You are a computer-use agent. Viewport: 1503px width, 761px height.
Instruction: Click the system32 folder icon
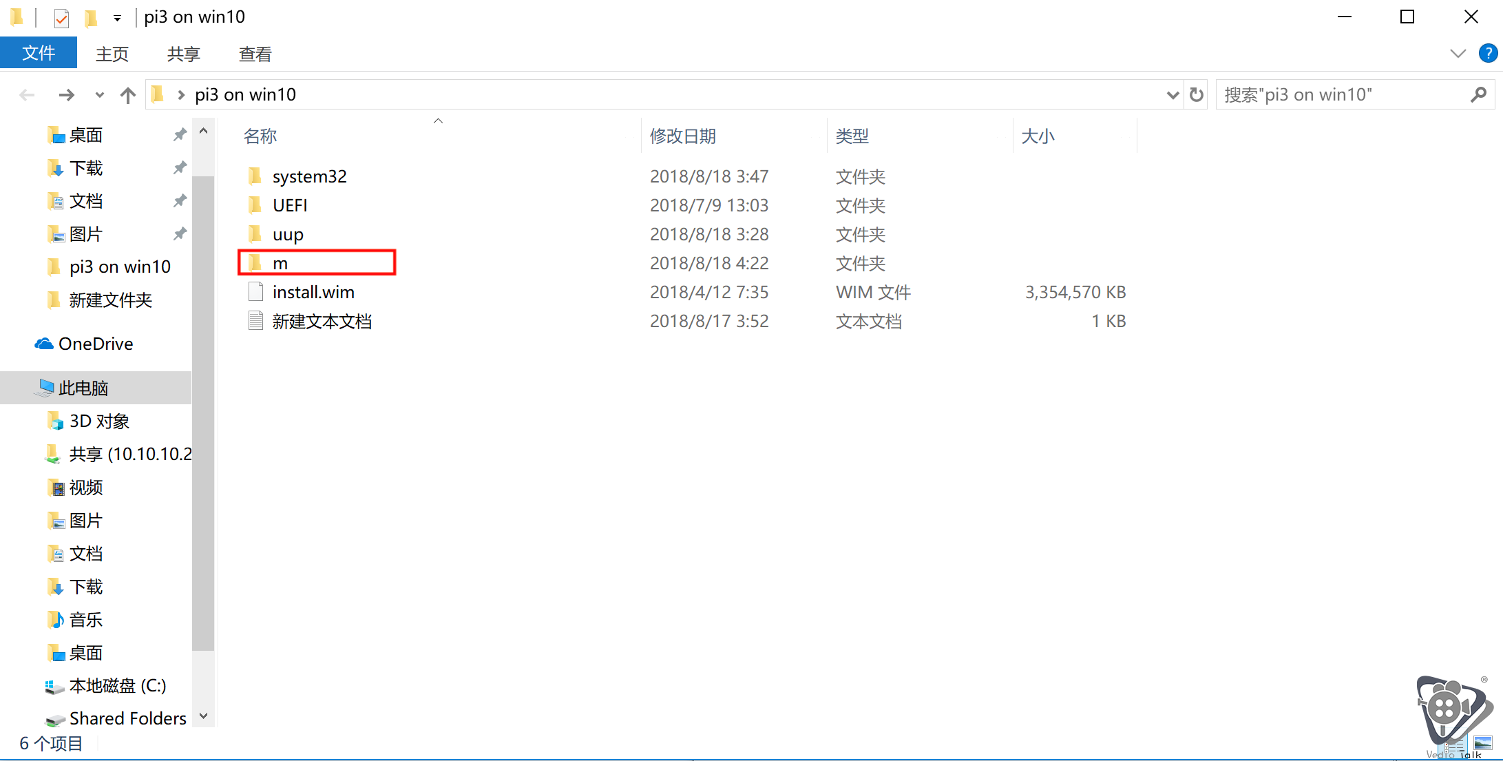[255, 176]
